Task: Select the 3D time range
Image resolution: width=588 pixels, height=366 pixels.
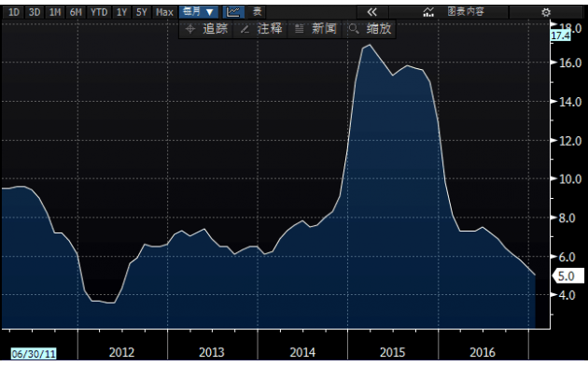Action: [35, 12]
